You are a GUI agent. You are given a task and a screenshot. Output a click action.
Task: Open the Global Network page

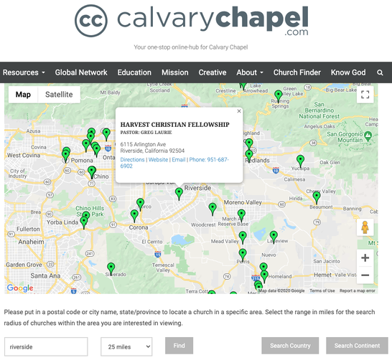(81, 72)
